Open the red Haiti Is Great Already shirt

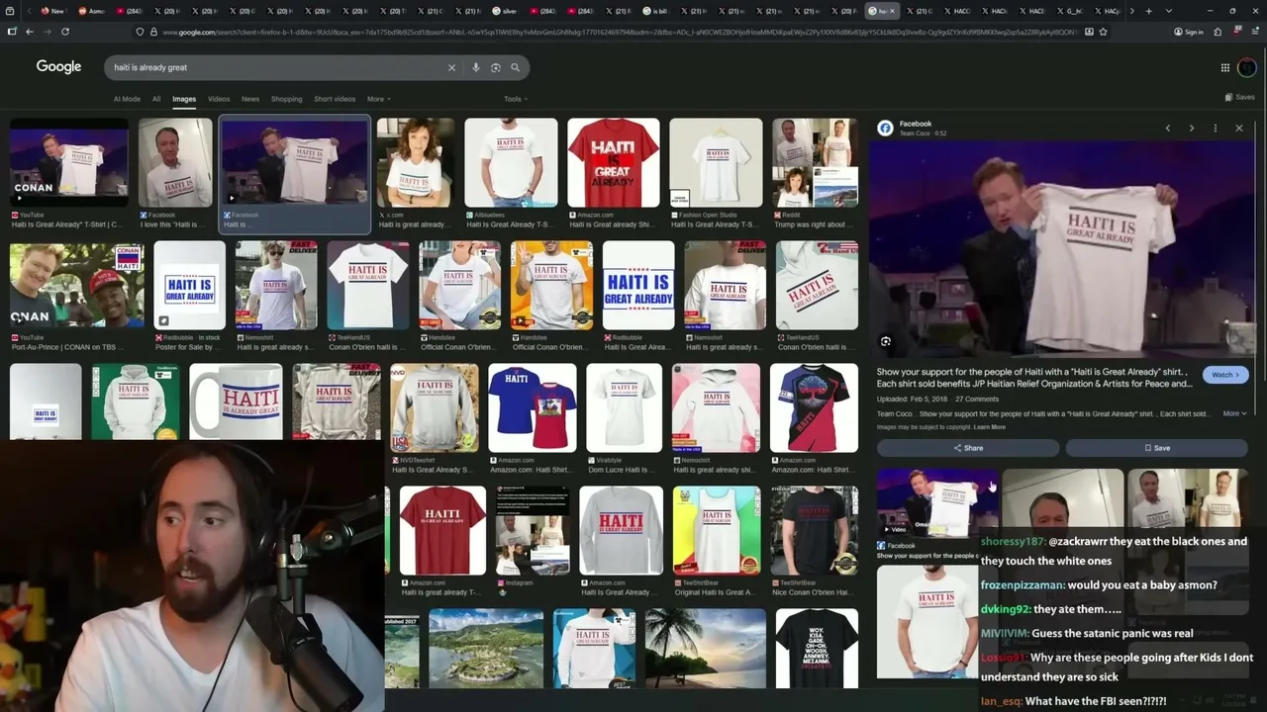[x=614, y=162]
